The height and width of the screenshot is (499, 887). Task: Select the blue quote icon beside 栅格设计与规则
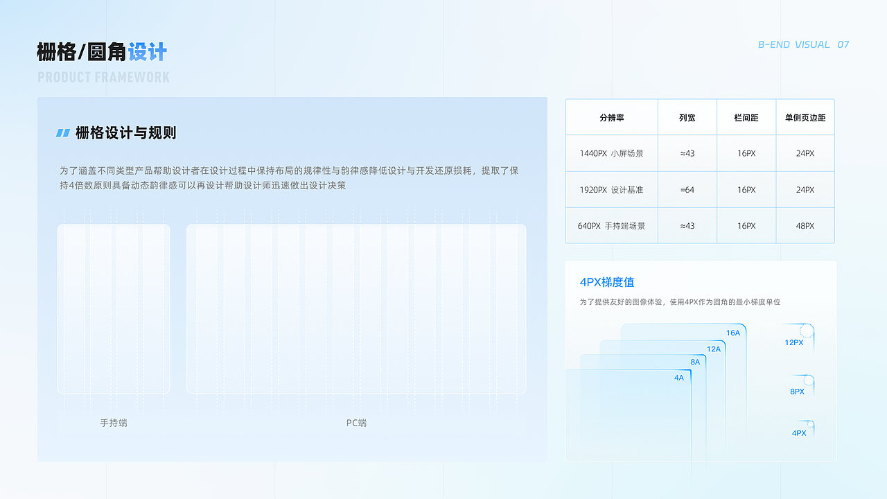point(63,133)
